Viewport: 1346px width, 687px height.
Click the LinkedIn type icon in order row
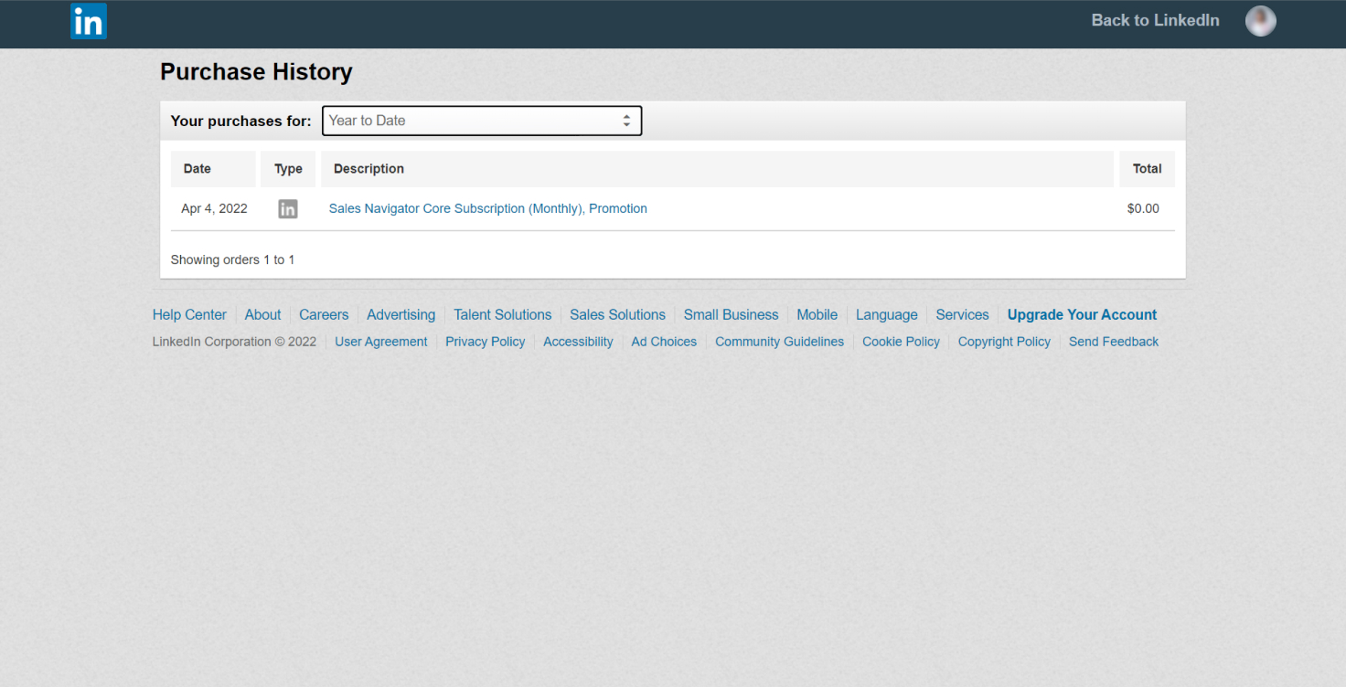pos(288,209)
